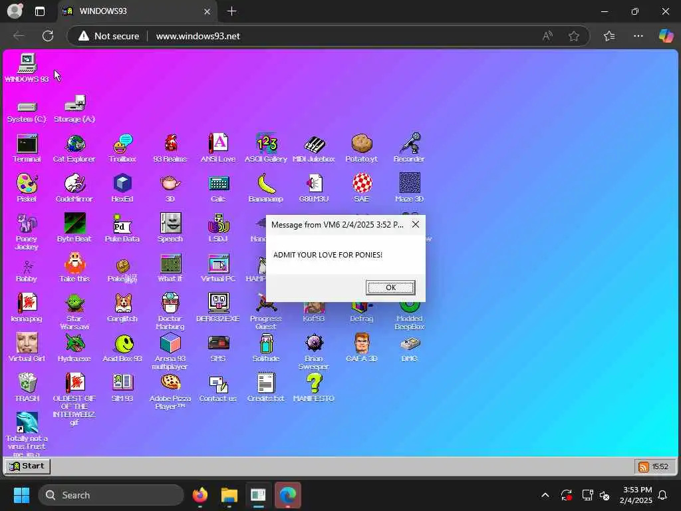Launch the Calc calculator icon
Image resolution: width=681 pixels, height=511 pixels.
coord(218,188)
